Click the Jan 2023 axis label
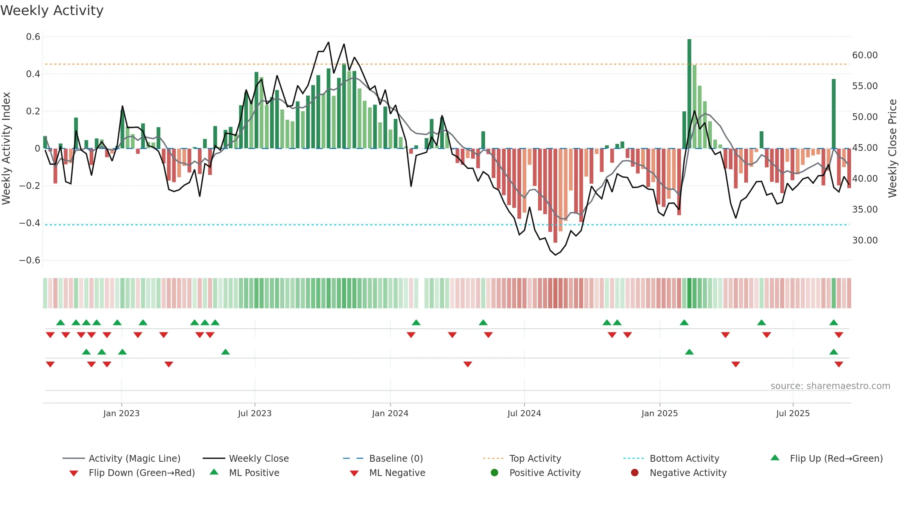903x508 pixels. coord(122,413)
